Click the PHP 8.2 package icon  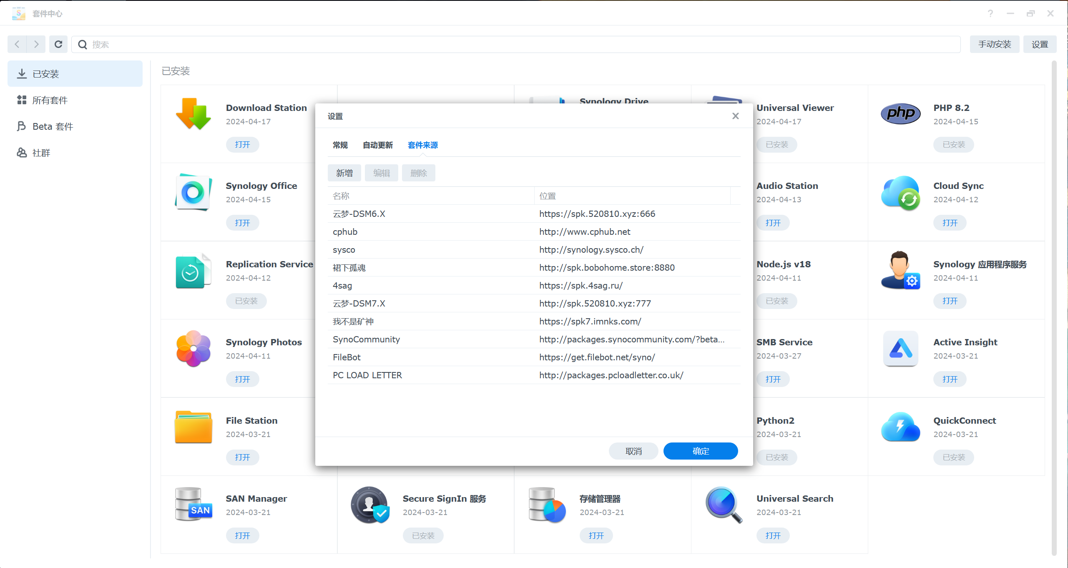[901, 114]
